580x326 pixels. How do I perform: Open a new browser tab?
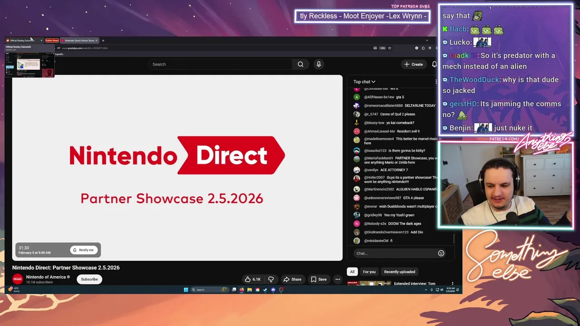point(103,40)
